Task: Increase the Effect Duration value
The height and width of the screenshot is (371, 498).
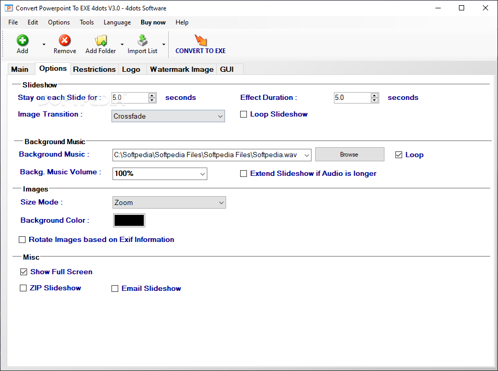Action: pos(375,96)
